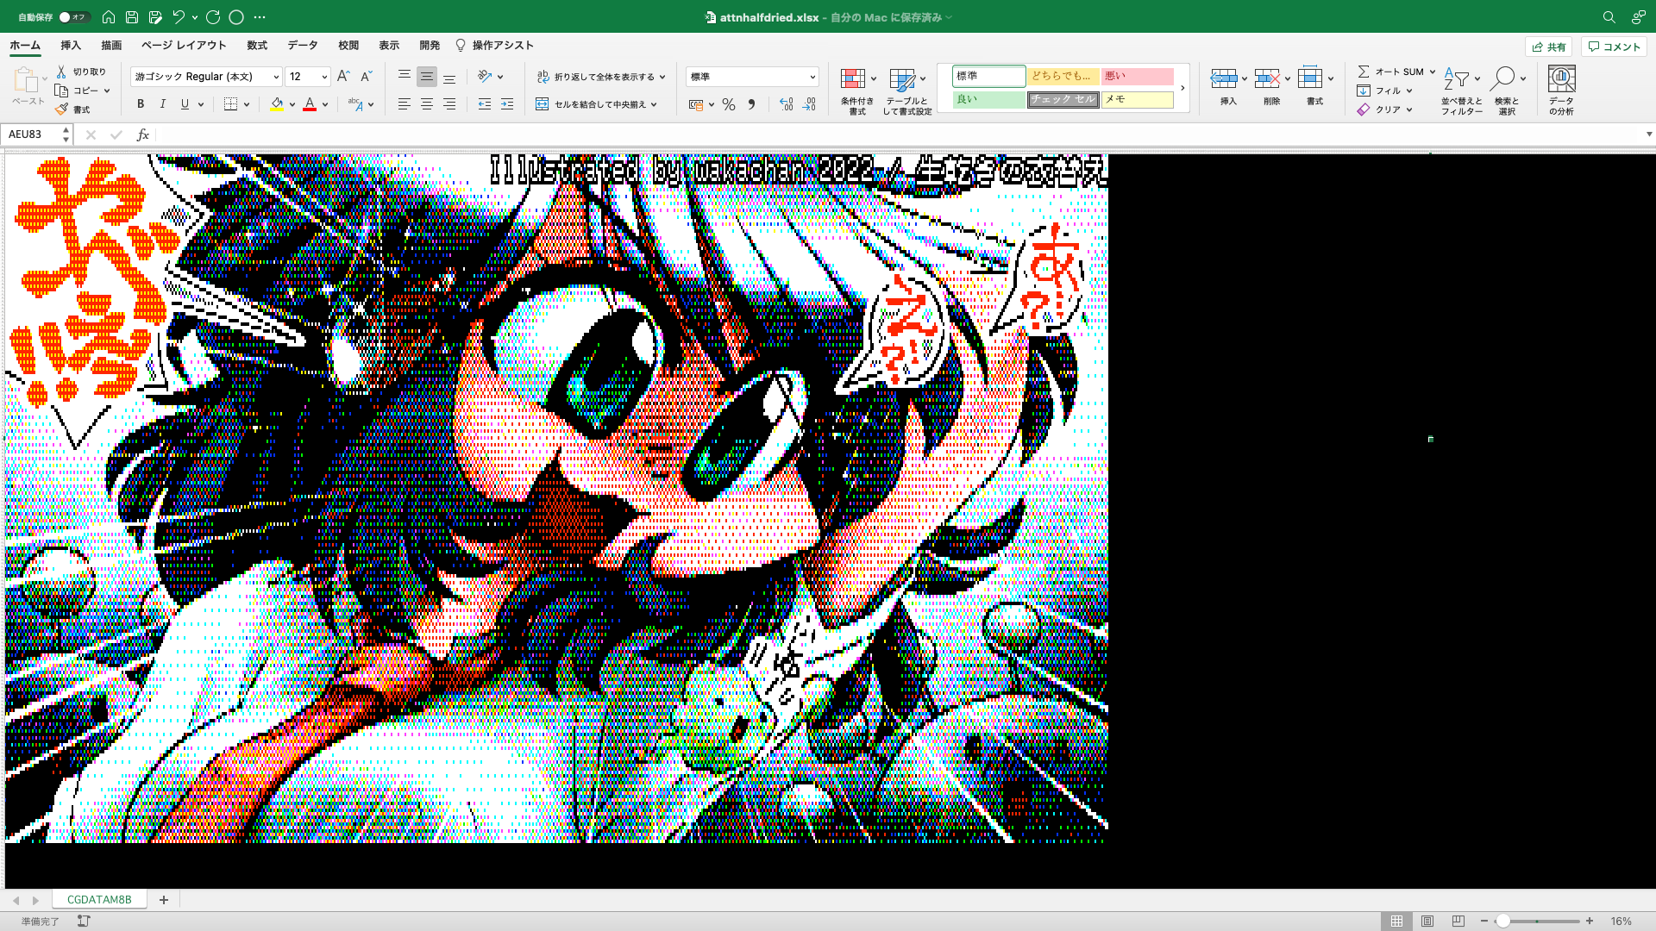
Task: Click the Comments (コメント) button
Action: point(1615,47)
